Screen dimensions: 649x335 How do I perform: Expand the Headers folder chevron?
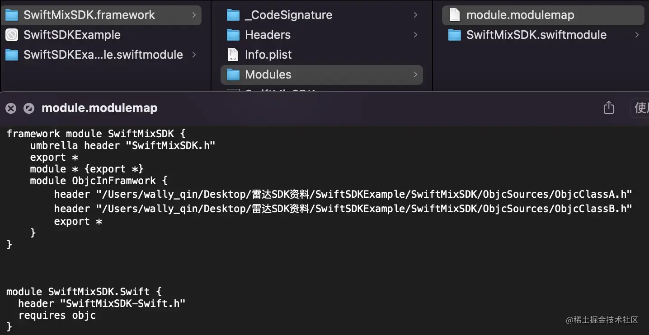pos(415,35)
